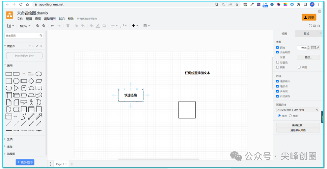Image resolution: width=327 pixels, height=169 pixels.
Task: Open the A4 page size dropdown
Action: pyautogui.click(x=298, y=110)
